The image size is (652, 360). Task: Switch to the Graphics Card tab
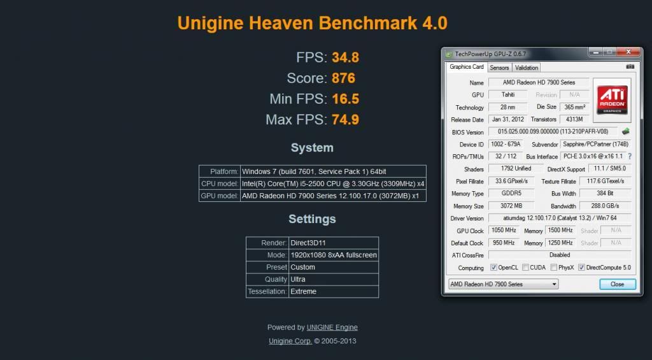(467, 67)
